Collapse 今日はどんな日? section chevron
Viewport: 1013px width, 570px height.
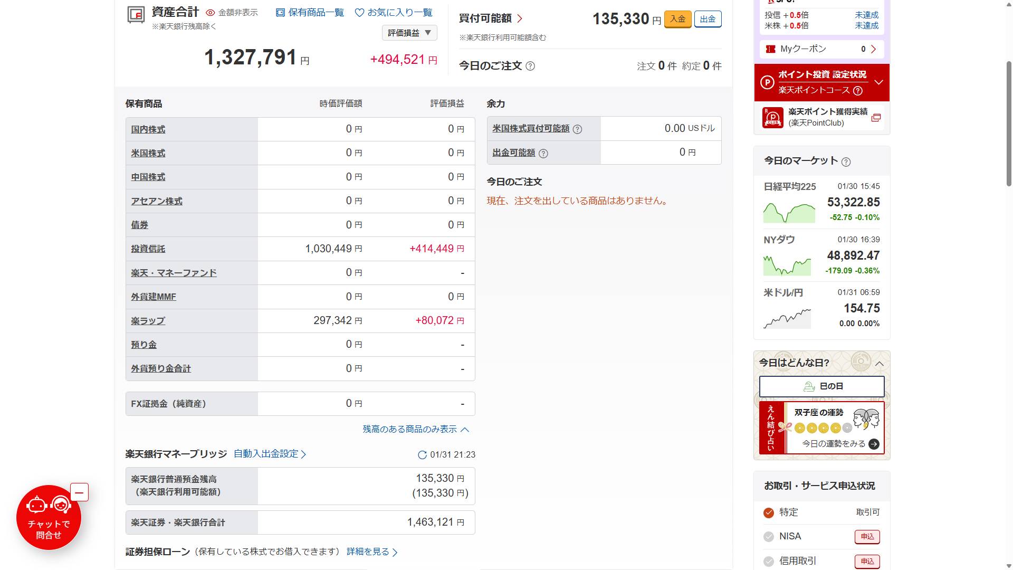point(879,364)
